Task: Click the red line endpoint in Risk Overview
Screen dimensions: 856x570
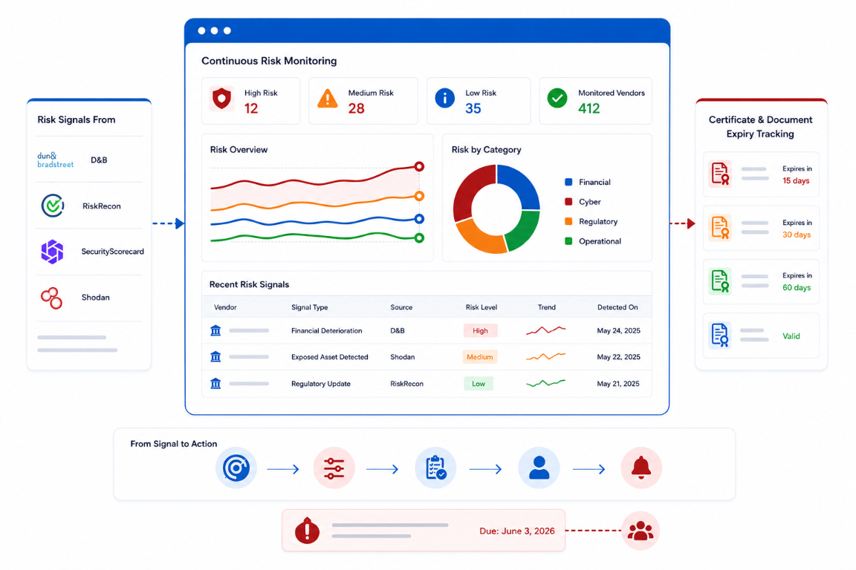Action: 419,166
